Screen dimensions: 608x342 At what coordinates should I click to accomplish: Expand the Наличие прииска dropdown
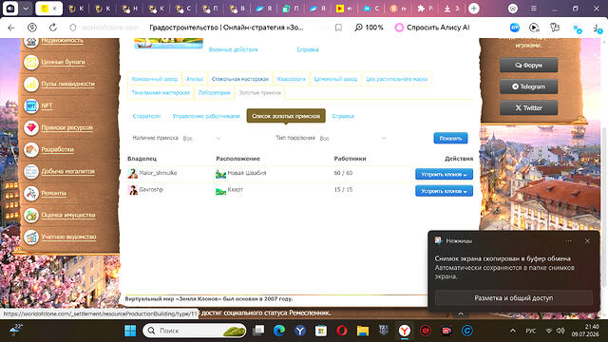pyautogui.click(x=201, y=139)
